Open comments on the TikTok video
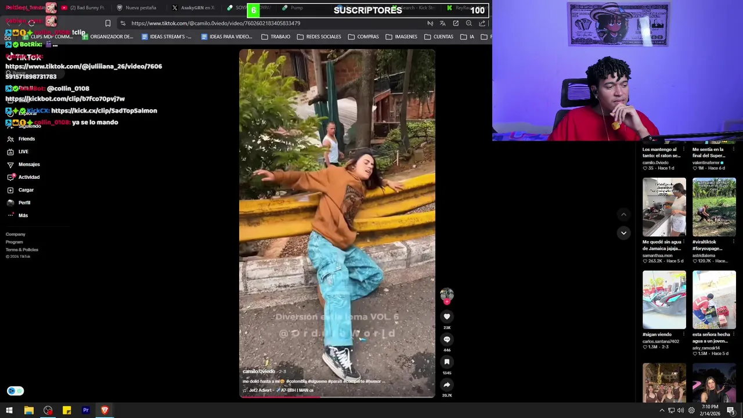 (447, 339)
